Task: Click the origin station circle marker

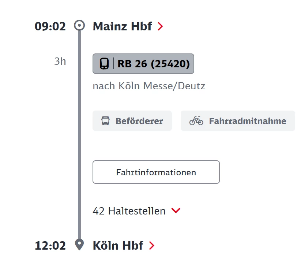Action: pyautogui.click(x=79, y=26)
